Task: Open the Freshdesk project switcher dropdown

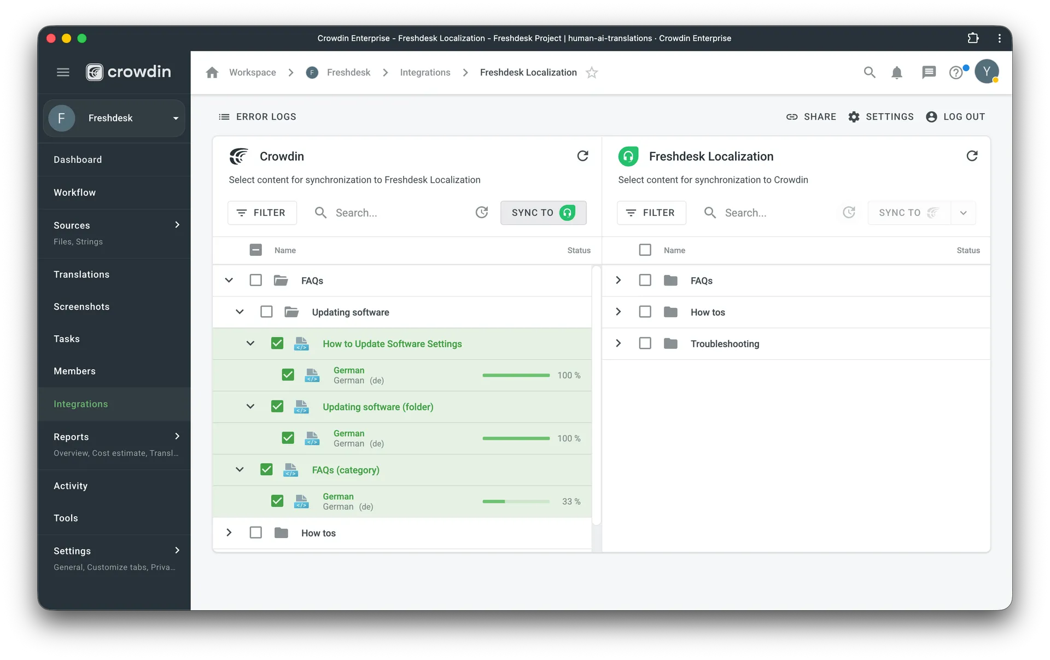Action: 175,118
